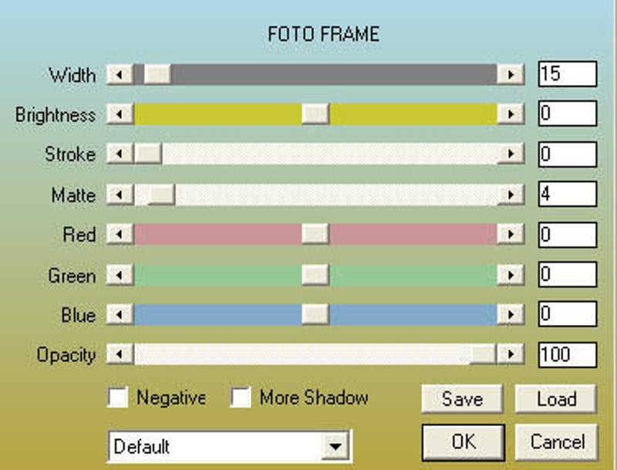Click the Width value input field
This screenshot has height=470, width=617.
click(568, 75)
